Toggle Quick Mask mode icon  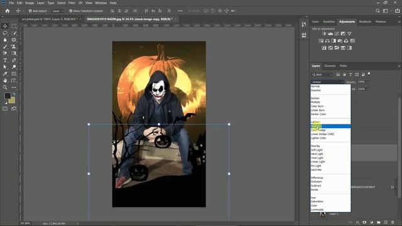tap(5, 109)
